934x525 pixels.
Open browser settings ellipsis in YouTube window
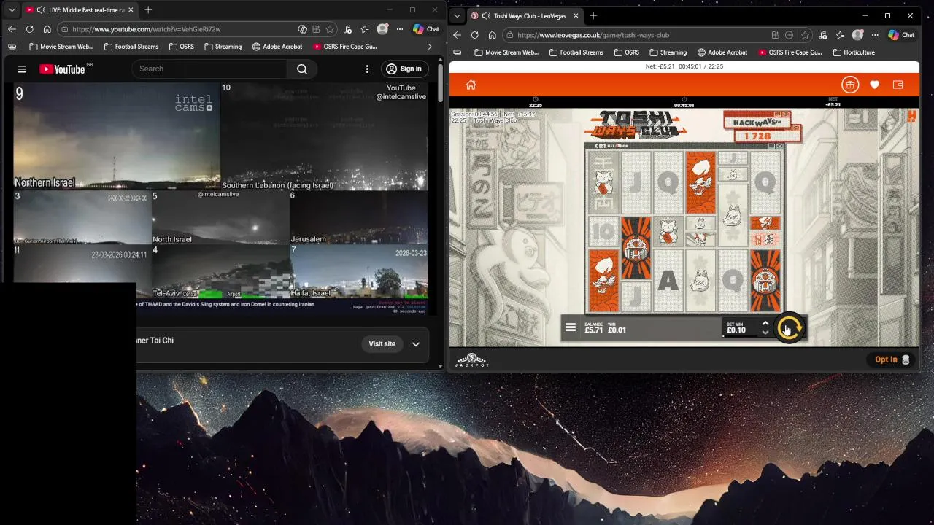point(399,29)
